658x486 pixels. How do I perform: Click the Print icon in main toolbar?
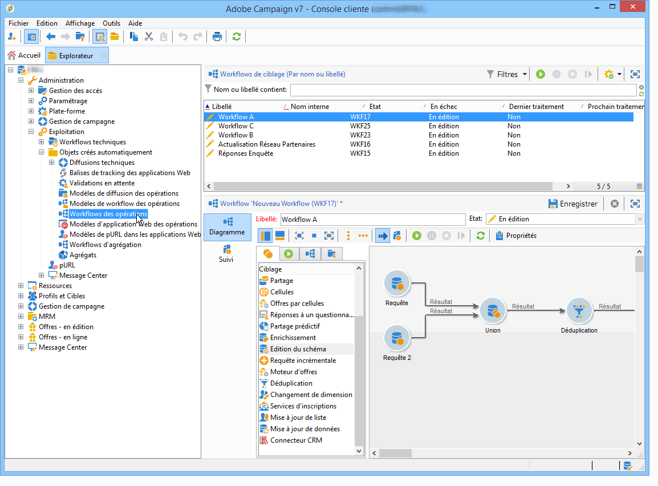tap(217, 37)
